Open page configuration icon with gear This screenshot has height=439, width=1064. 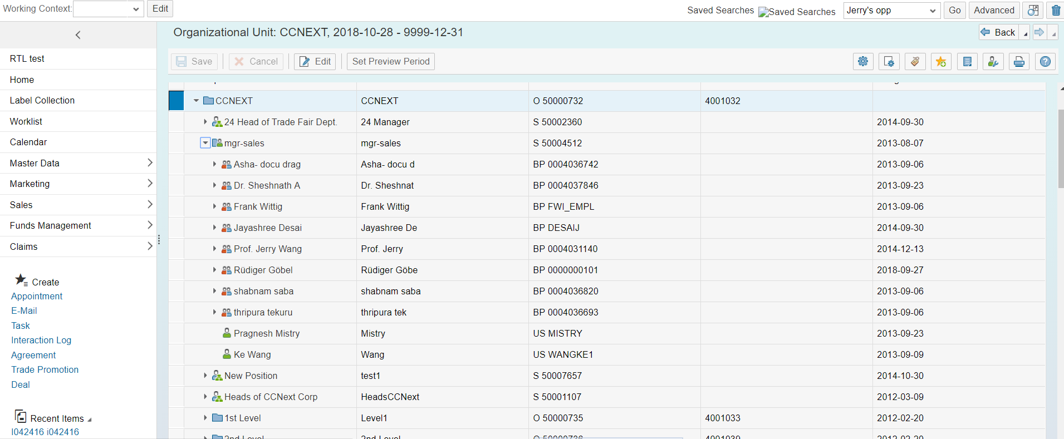[889, 61]
